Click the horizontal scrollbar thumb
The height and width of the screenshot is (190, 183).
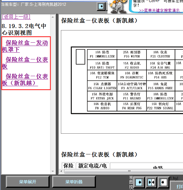pos(124,171)
